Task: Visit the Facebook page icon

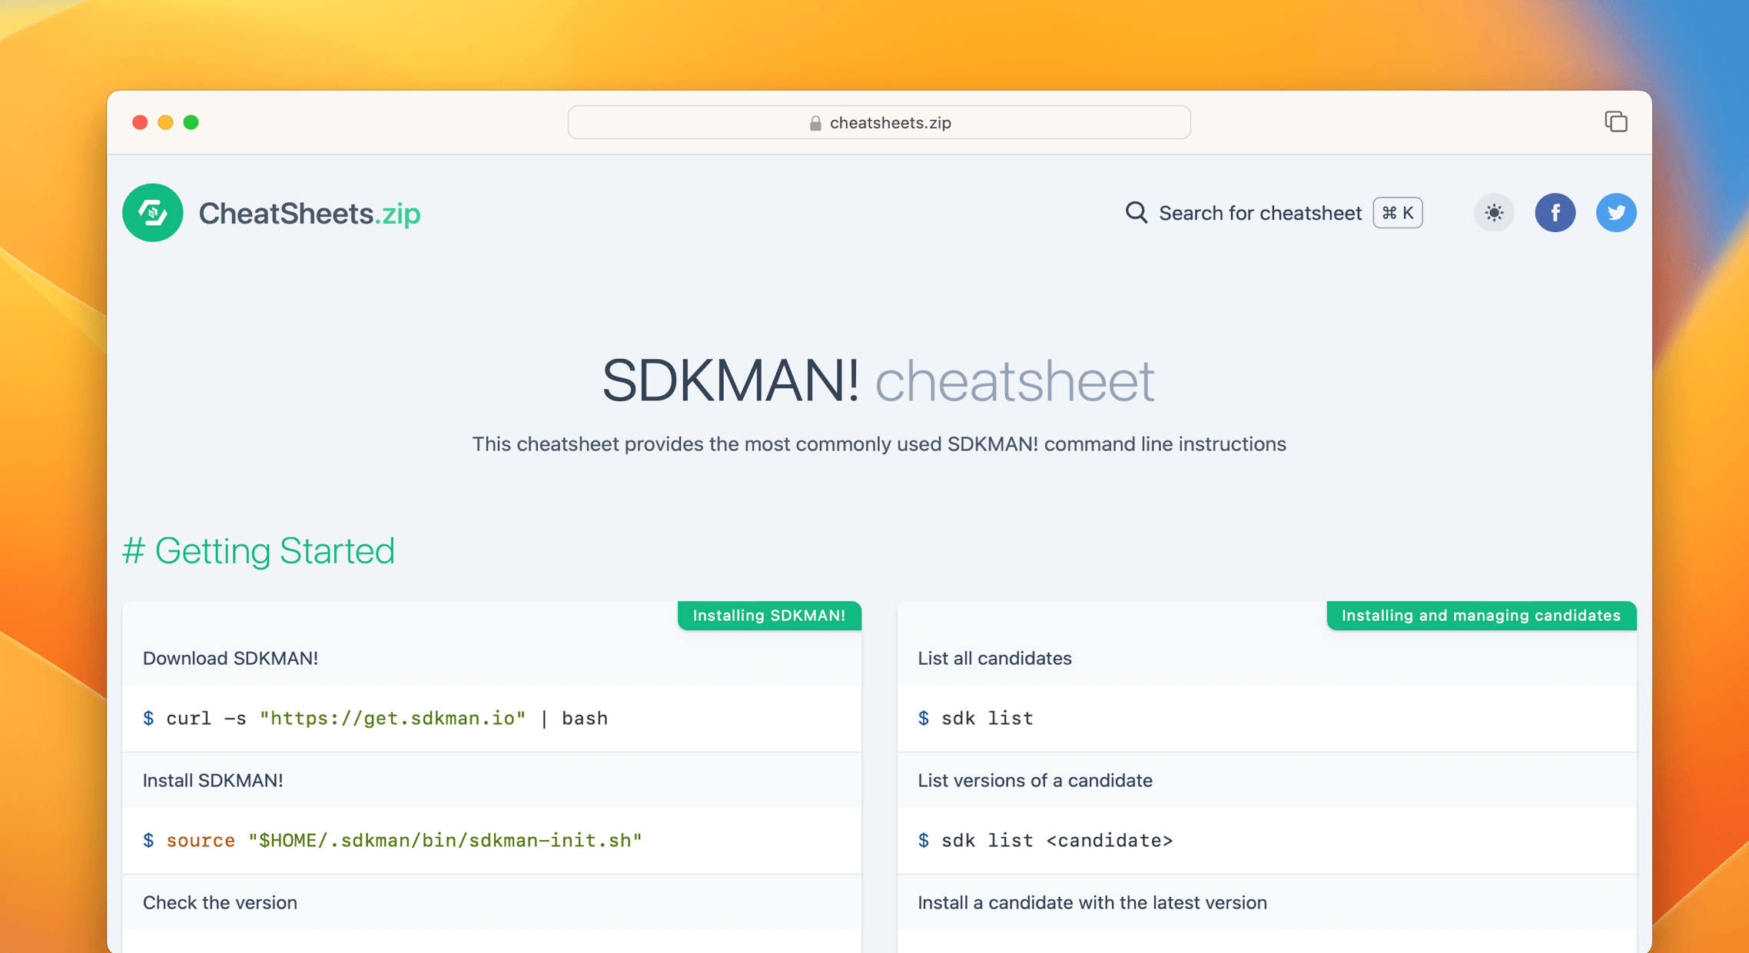Action: (1555, 213)
